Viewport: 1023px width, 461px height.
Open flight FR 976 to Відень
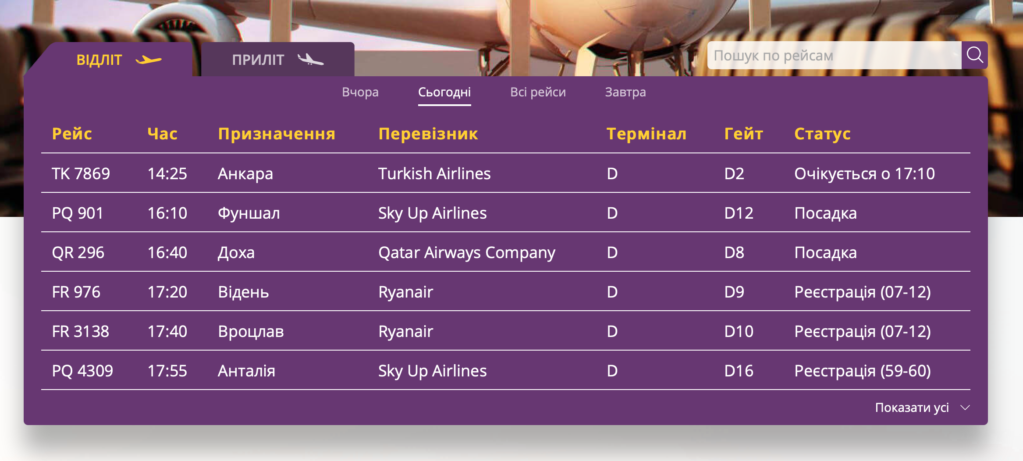tap(76, 292)
